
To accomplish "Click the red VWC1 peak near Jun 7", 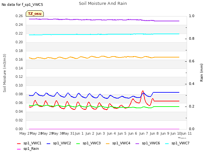I will [x=143, y=91].
